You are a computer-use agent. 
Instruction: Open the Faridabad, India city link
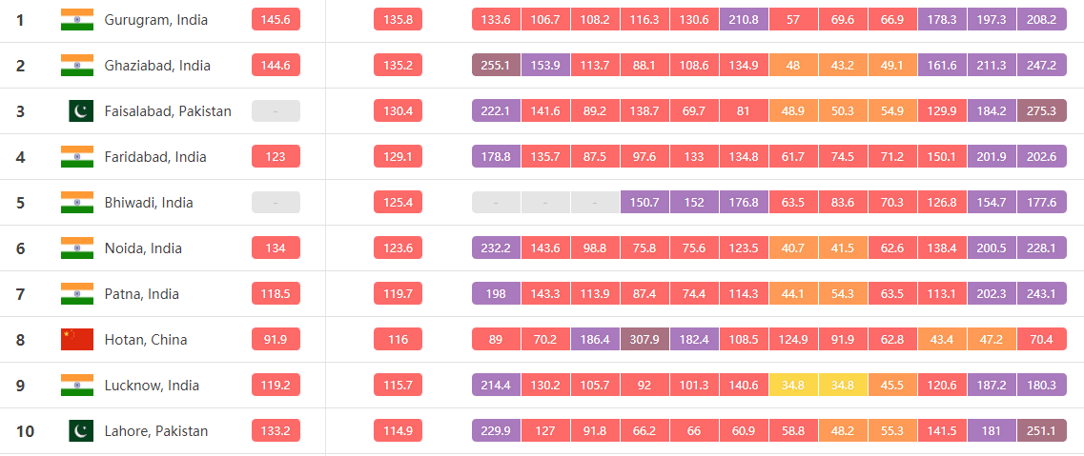[x=156, y=157]
